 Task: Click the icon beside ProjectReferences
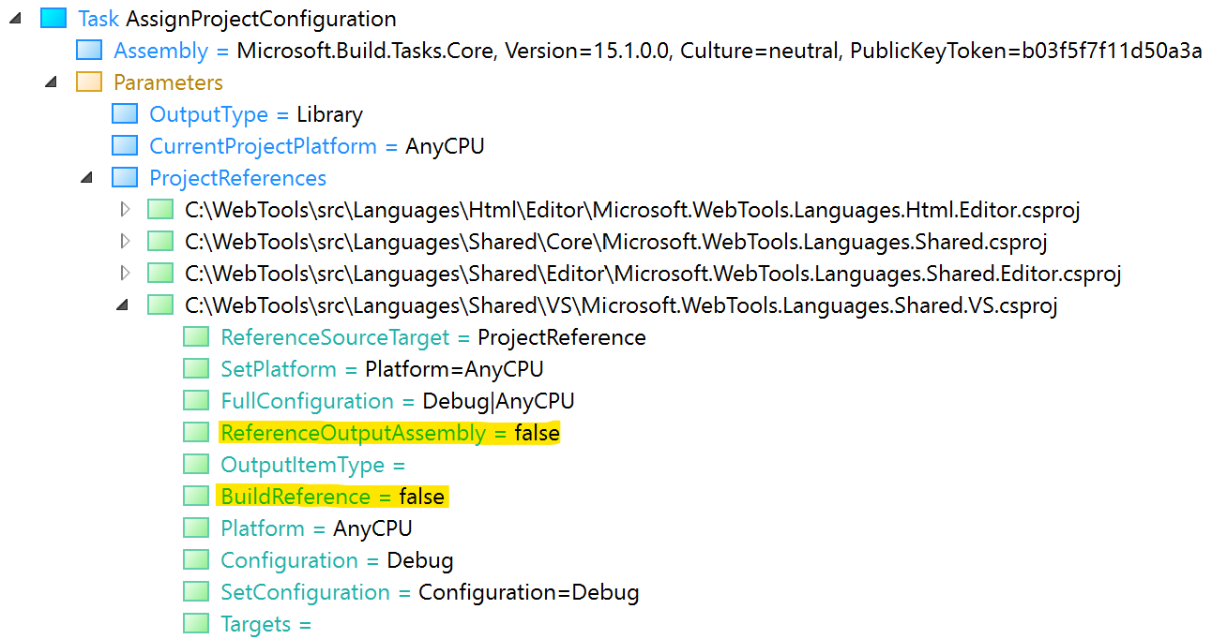[125, 178]
